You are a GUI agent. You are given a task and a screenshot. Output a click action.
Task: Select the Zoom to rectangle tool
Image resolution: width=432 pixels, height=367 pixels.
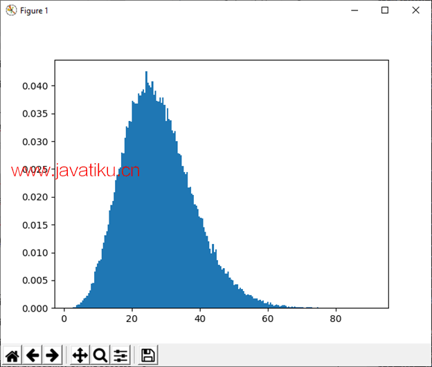pos(100,355)
